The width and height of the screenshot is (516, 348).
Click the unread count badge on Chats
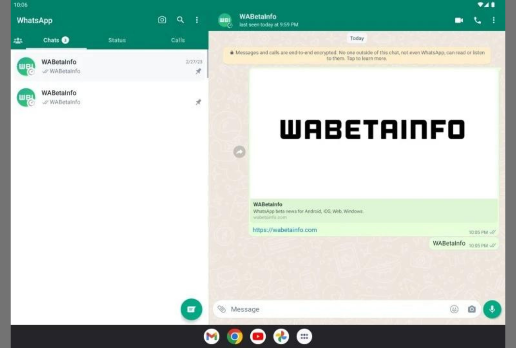pos(65,40)
